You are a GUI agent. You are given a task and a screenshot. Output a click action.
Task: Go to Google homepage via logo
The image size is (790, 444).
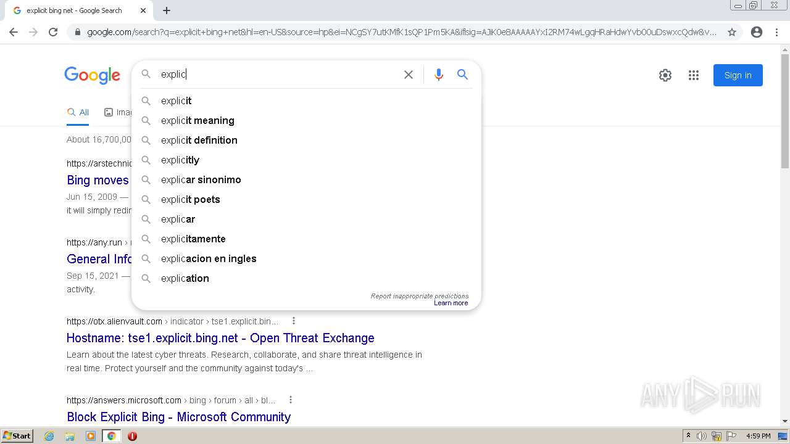[x=92, y=75]
